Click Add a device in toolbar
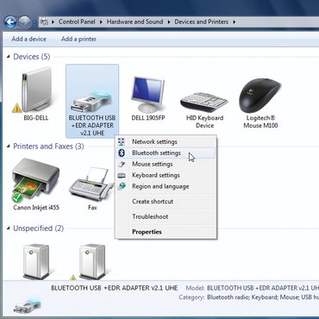The width and height of the screenshot is (319, 319). pyautogui.click(x=28, y=39)
